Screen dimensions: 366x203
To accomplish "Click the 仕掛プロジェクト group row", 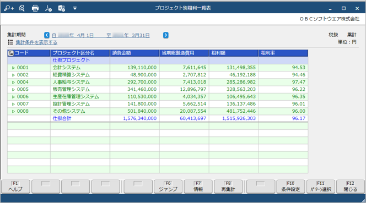I will click(158, 61).
